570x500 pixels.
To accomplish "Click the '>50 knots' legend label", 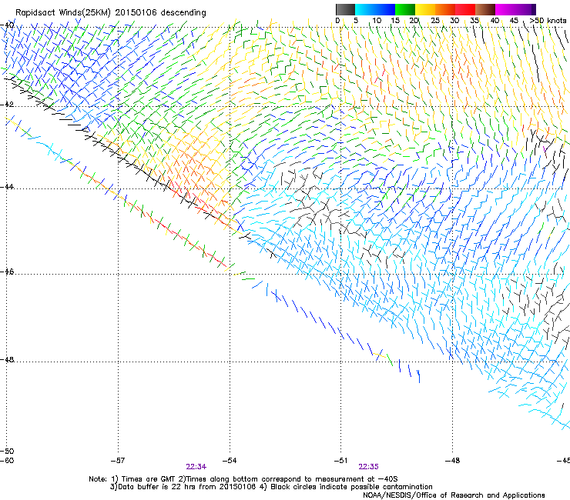I will pyautogui.click(x=548, y=21).
